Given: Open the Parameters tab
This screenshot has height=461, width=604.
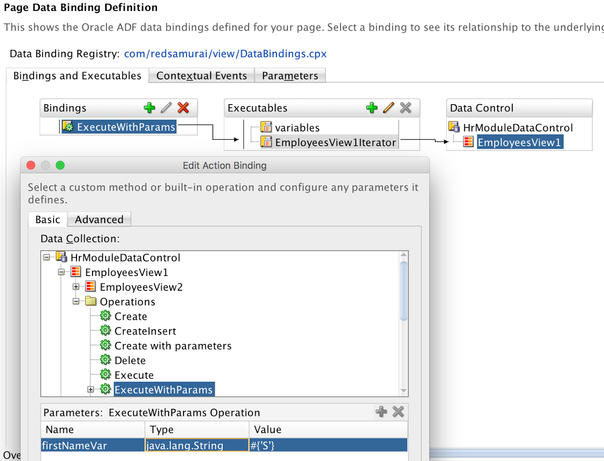Looking at the screenshot, I should coord(290,76).
